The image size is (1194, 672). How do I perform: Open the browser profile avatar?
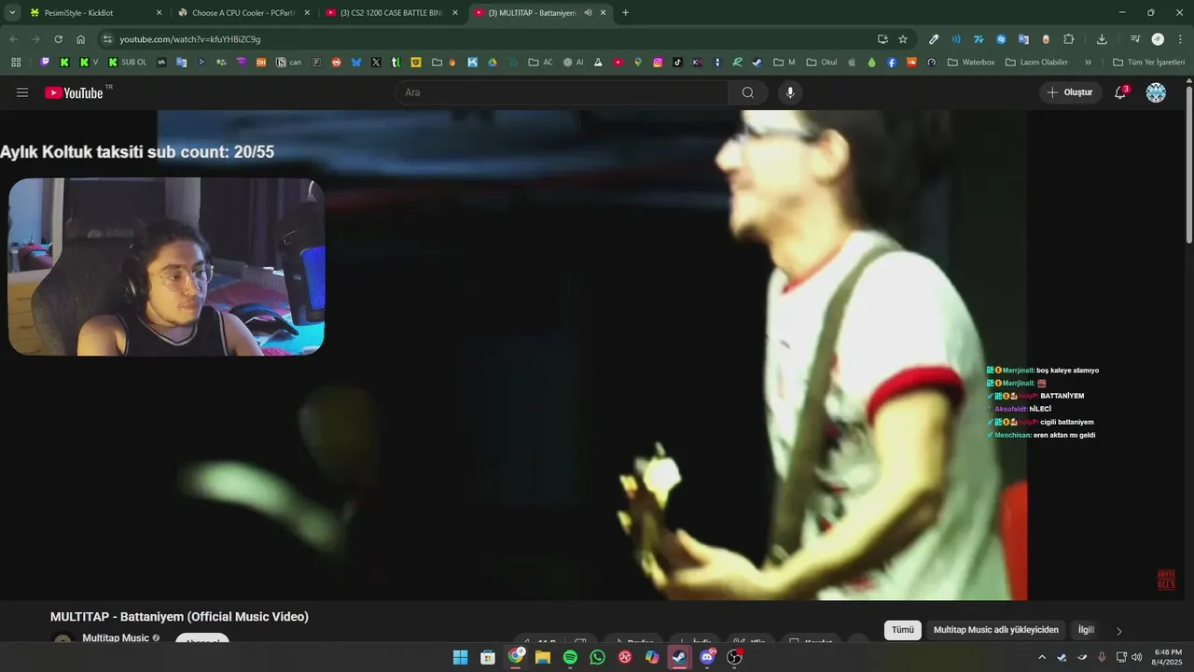pyautogui.click(x=1158, y=39)
